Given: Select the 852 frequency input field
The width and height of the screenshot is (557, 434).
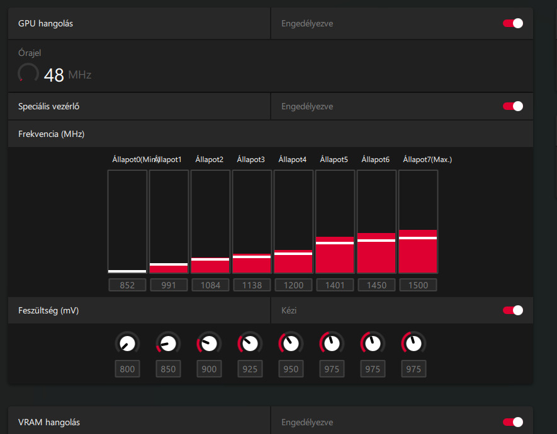Looking at the screenshot, I should [127, 285].
